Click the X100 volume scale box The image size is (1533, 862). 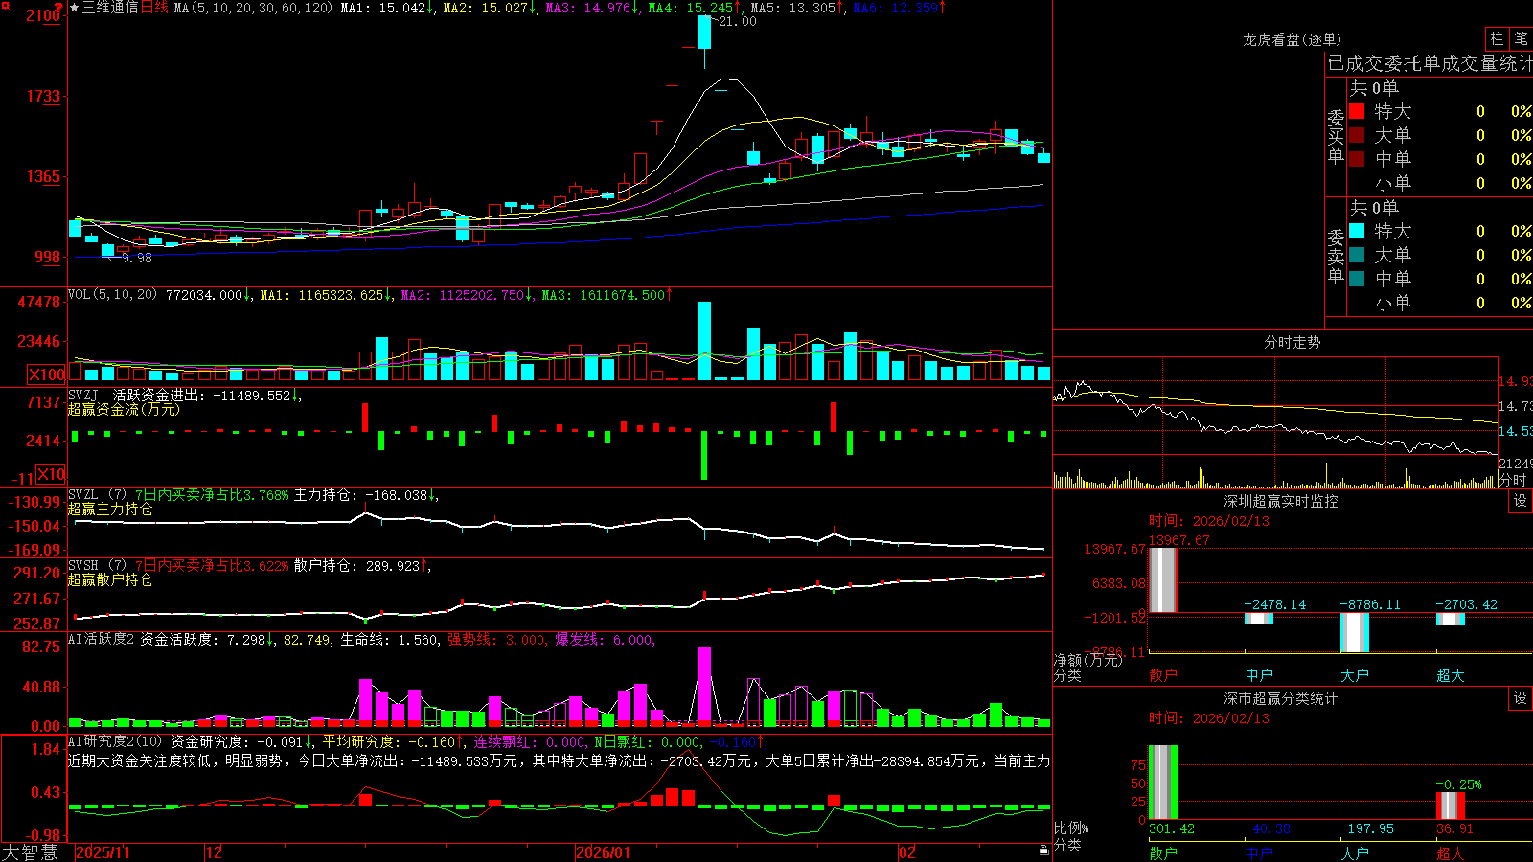point(47,374)
